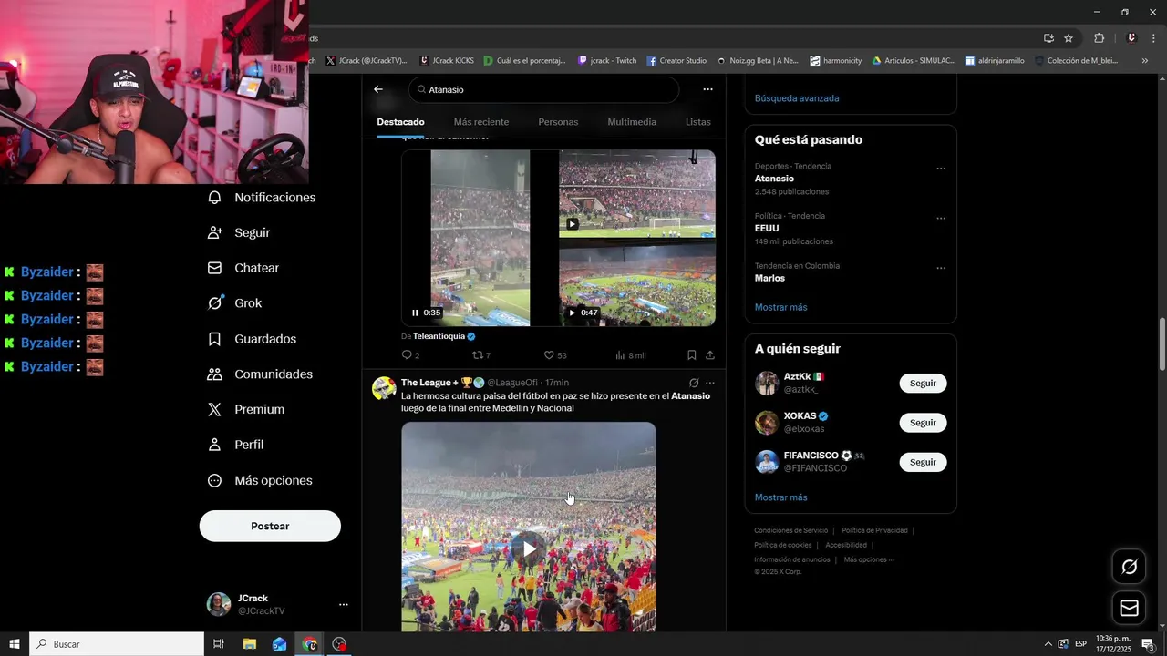Open File Explorer on the taskbar
Image resolution: width=1167 pixels, height=656 pixels.
coord(249,644)
